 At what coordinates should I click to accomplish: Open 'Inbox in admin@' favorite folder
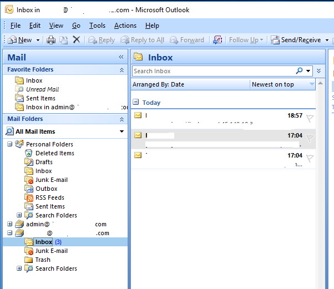click(72, 107)
